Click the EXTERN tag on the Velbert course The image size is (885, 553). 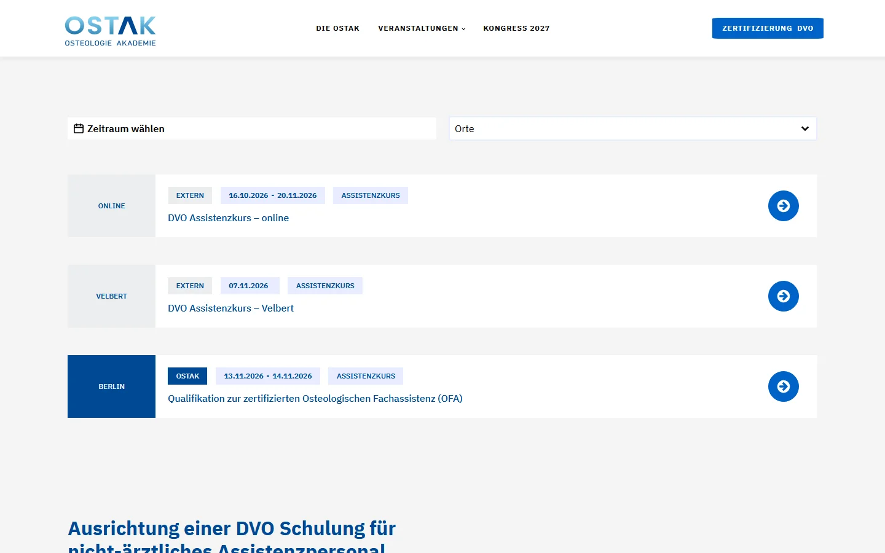190,286
